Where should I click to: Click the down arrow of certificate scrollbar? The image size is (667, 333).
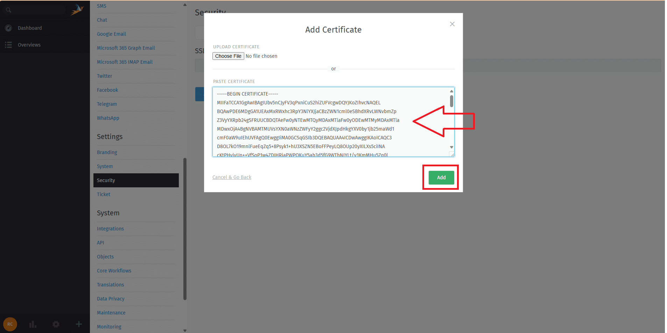point(451,147)
